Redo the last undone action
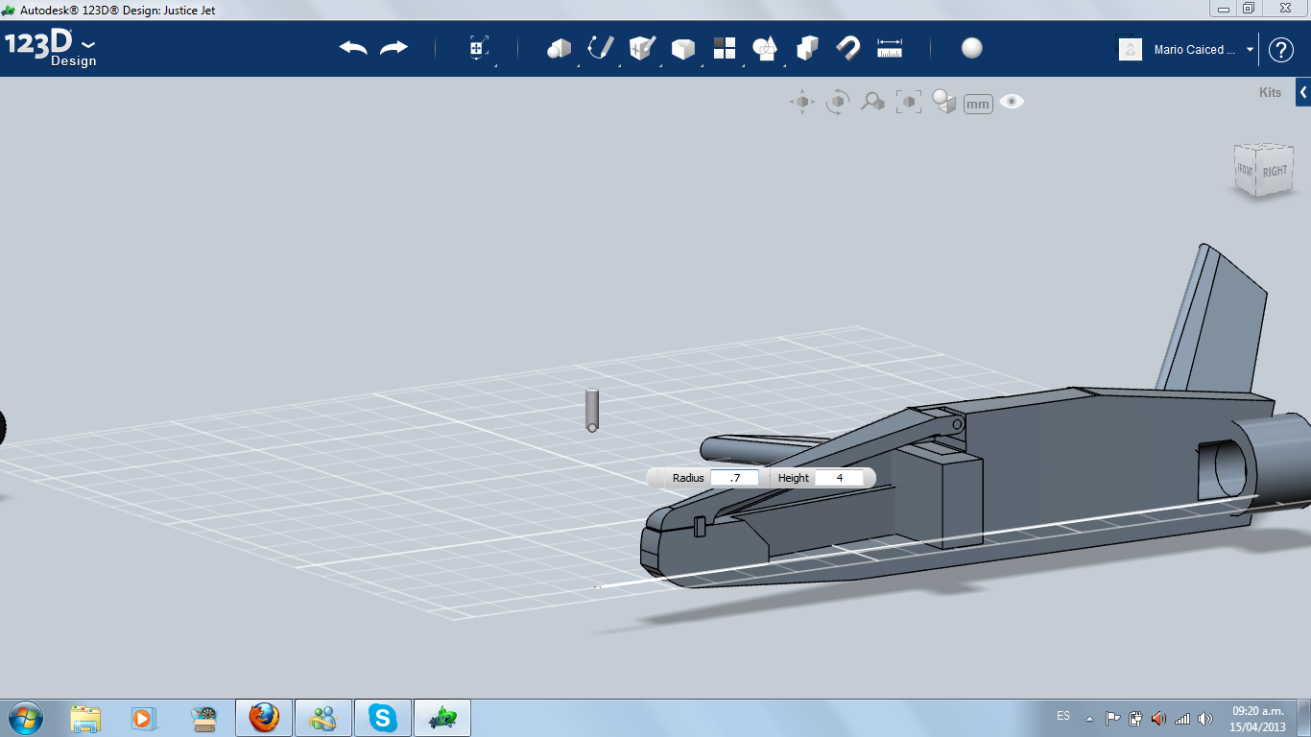 [393, 48]
